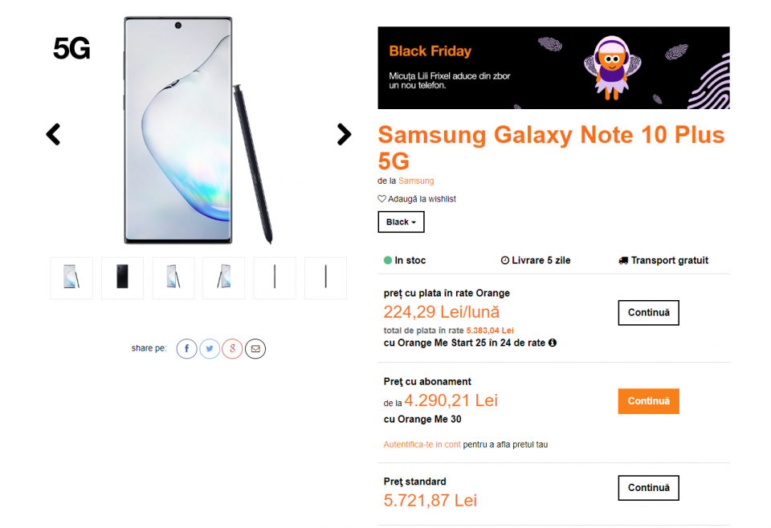Open the Black color dropdown

pyautogui.click(x=401, y=221)
